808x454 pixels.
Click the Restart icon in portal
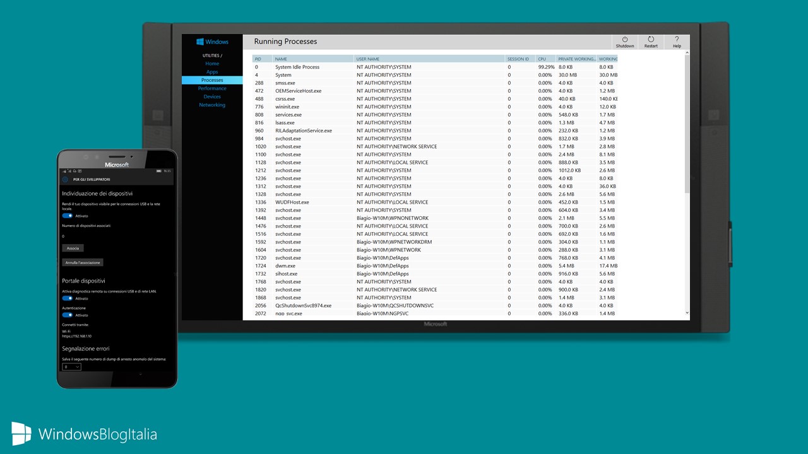click(651, 39)
